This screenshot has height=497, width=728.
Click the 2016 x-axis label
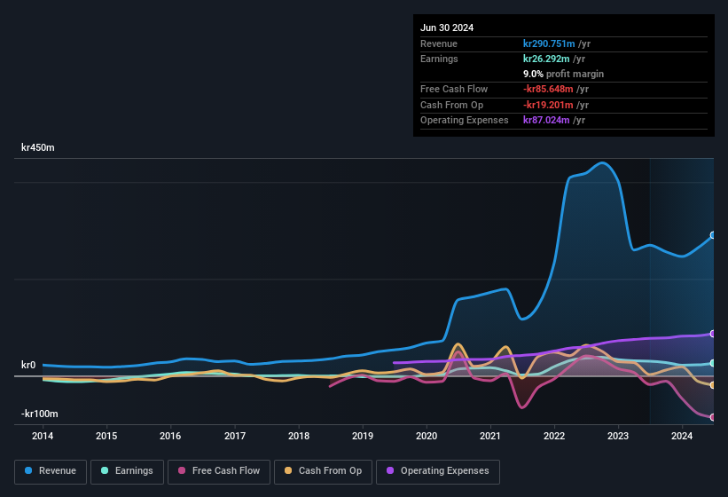[x=170, y=436]
